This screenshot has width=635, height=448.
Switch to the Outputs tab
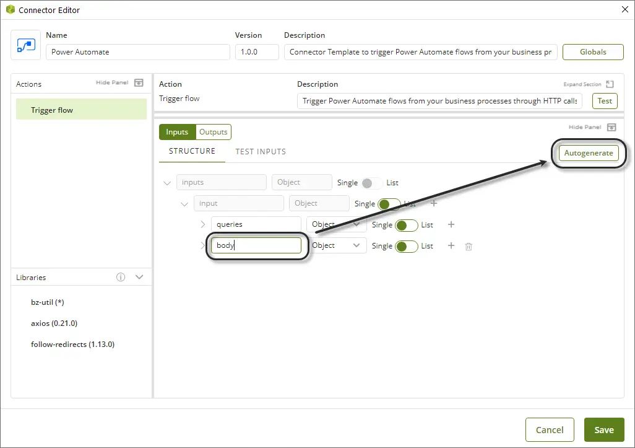click(x=214, y=132)
